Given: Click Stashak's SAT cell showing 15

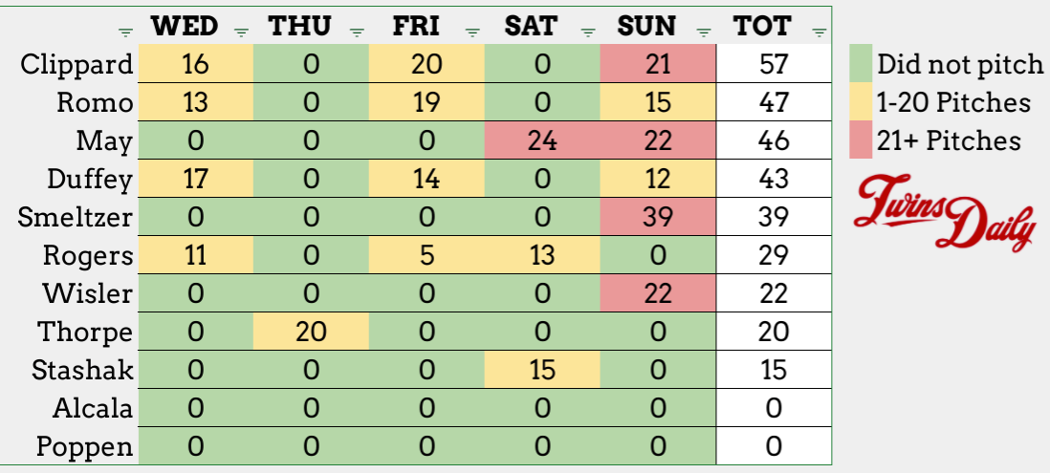Looking at the screenshot, I should click(x=542, y=369).
